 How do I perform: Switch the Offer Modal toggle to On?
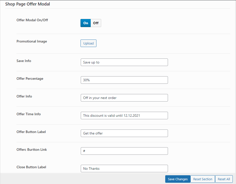click(x=86, y=23)
